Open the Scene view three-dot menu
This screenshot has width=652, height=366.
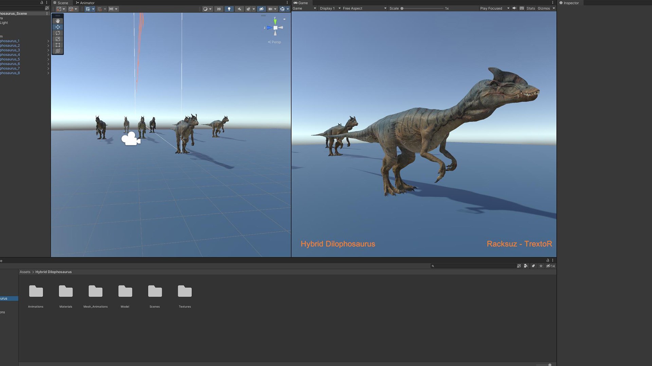click(x=287, y=3)
